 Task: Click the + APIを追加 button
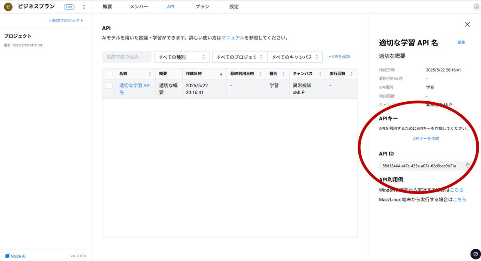tap(339, 57)
